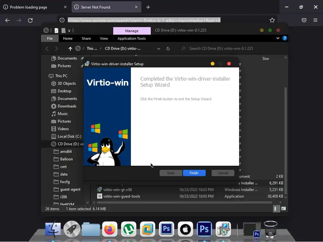Viewport: 323px width, 242px height.
Task: Click the New Folder icon in Explorer title bar
Action: pyautogui.click(x=63, y=31)
